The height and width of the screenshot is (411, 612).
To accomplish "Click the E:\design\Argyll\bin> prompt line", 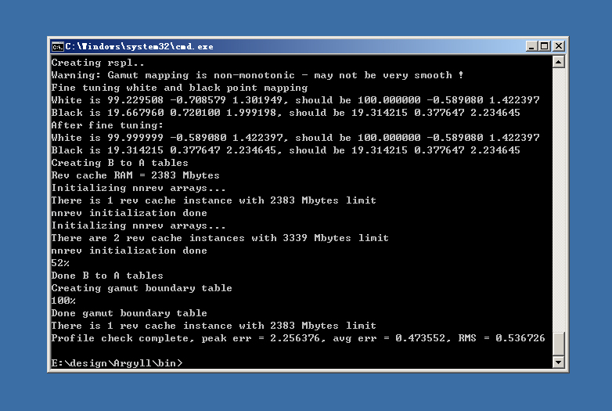I will (117, 363).
